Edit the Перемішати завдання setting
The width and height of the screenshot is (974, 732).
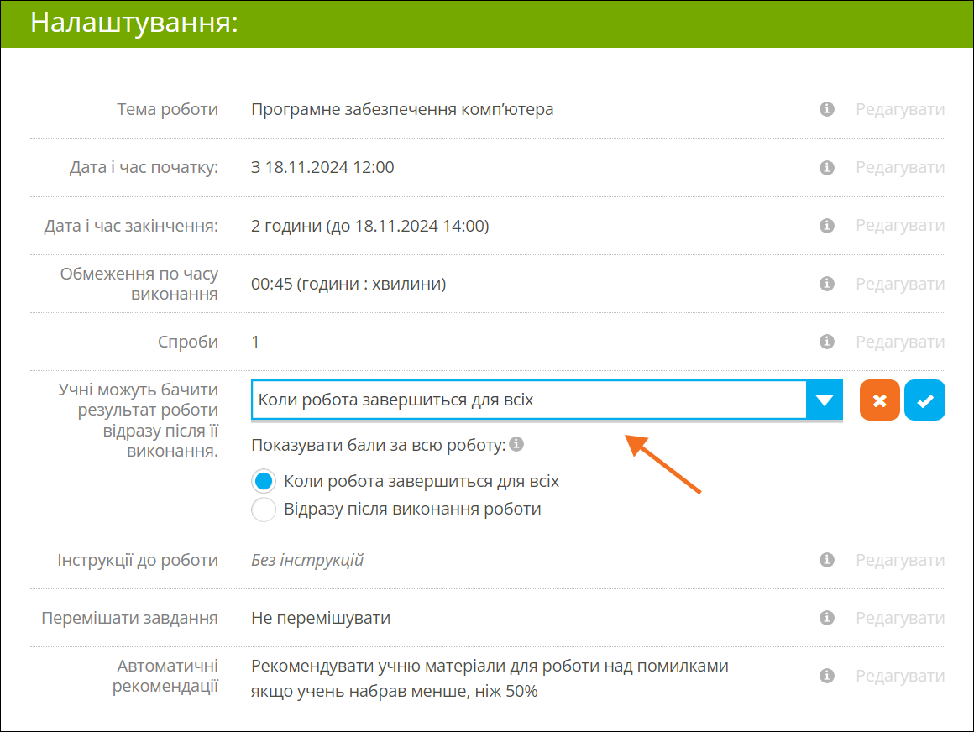(x=900, y=618)
